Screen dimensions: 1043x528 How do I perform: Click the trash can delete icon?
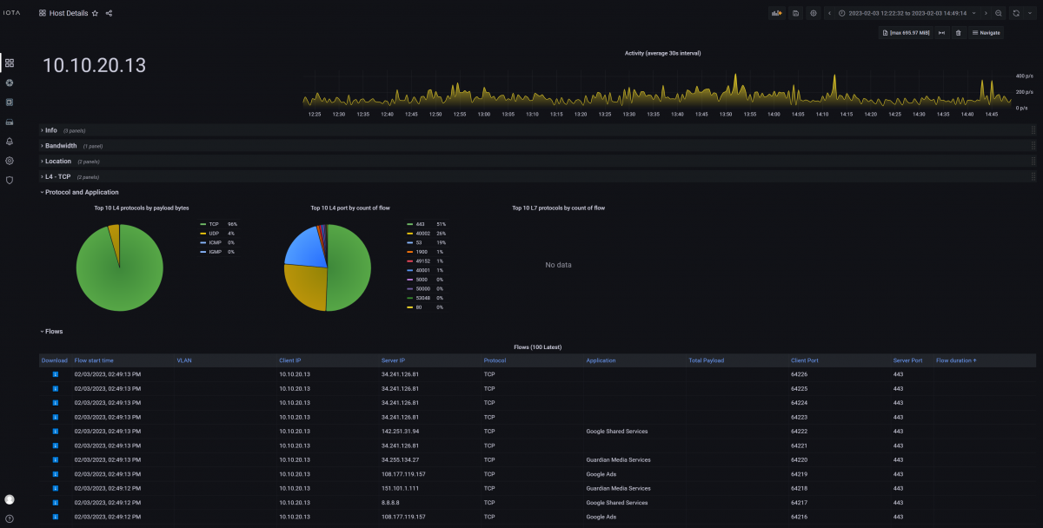958,33
